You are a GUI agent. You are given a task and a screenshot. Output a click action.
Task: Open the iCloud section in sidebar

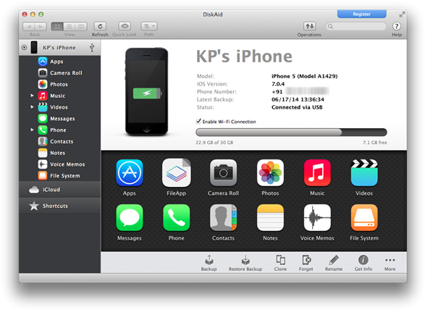coord(59,190)
